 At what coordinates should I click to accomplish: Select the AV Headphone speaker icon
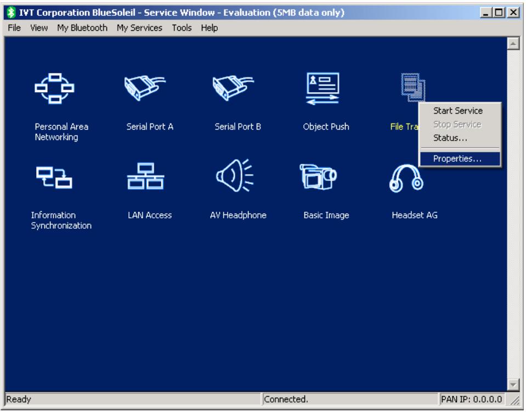click(235, 176)
